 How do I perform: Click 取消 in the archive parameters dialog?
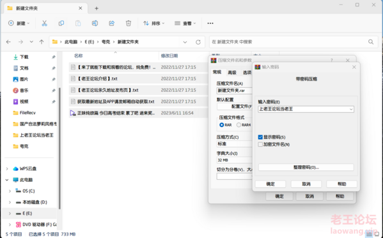coord(309,197)
